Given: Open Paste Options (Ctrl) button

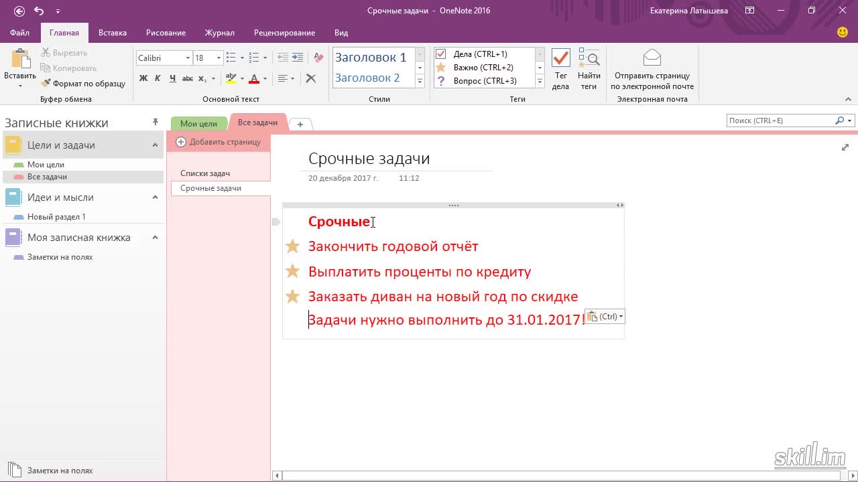Looking at the screenshot, I should click(605, 317).
